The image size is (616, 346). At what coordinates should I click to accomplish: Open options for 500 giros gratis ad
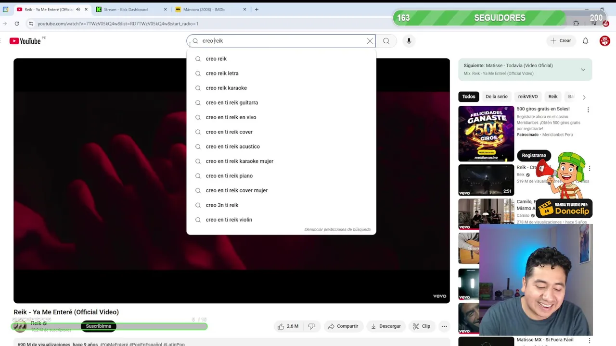pos(588,110)
